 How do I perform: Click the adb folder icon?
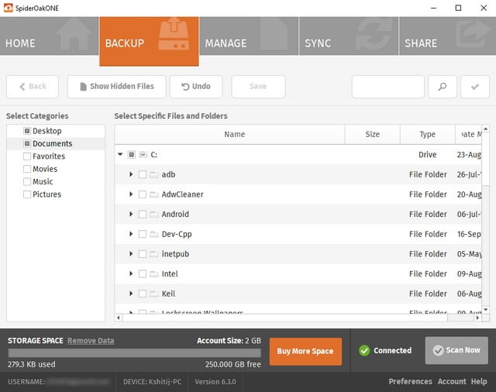(154, 174)
